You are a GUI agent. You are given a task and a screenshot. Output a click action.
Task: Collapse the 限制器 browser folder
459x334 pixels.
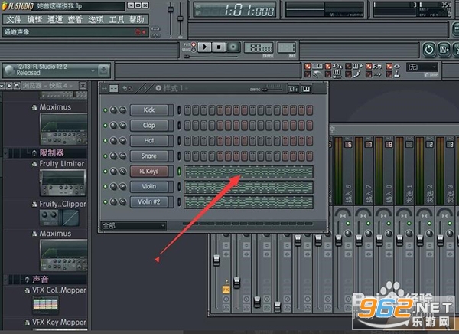(x=51, y=152)
